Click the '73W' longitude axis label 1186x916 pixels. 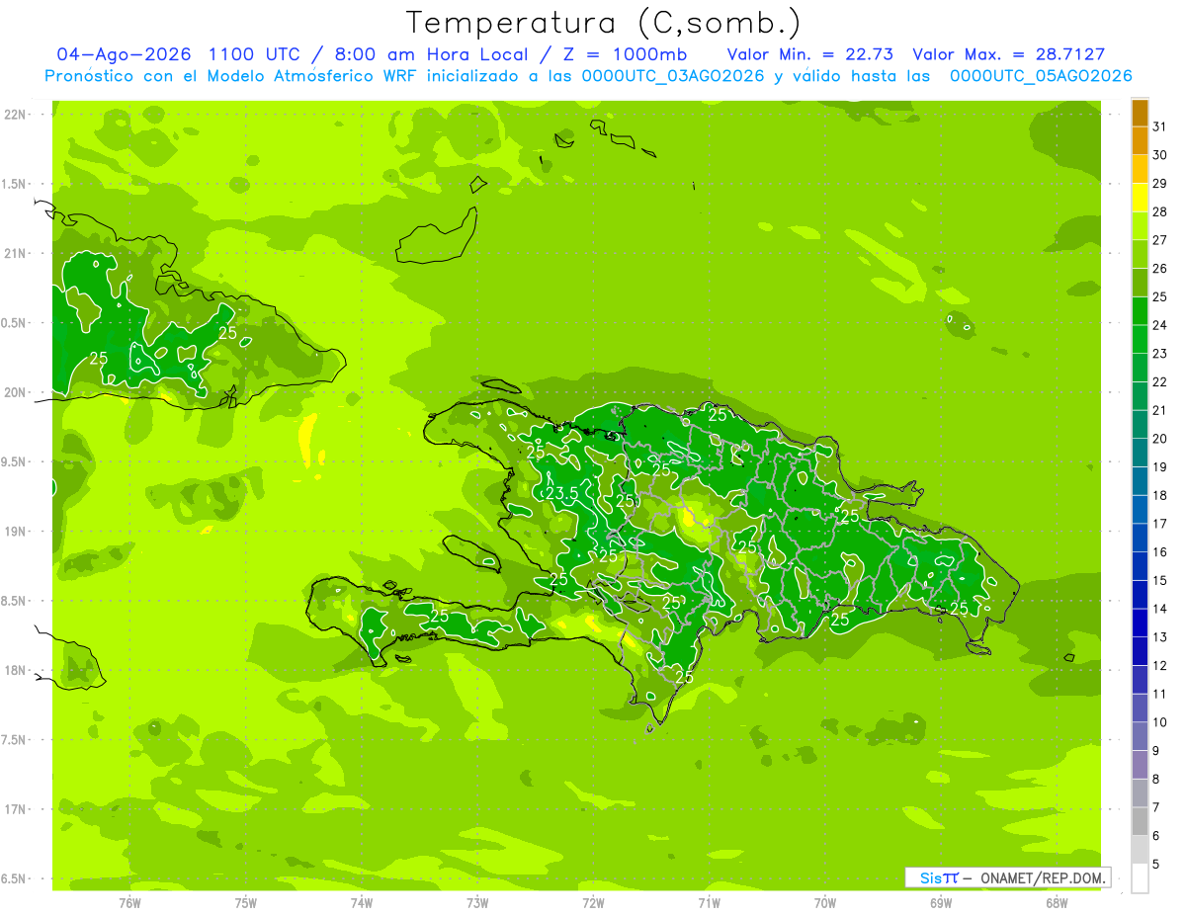[477, 903]
